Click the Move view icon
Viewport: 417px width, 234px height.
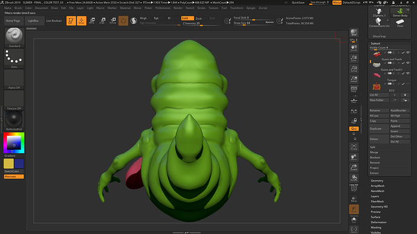354,157
